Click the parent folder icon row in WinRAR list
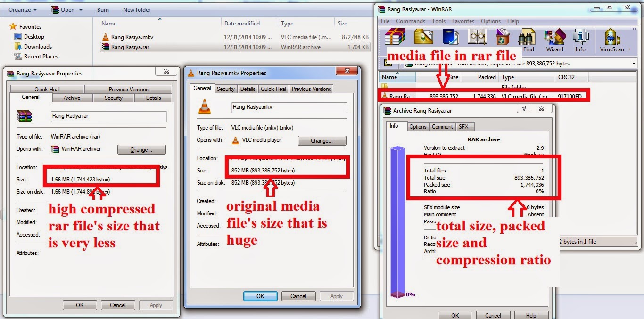Image resolution: width=644 pixels, height=319 pixels. point(385,87)
